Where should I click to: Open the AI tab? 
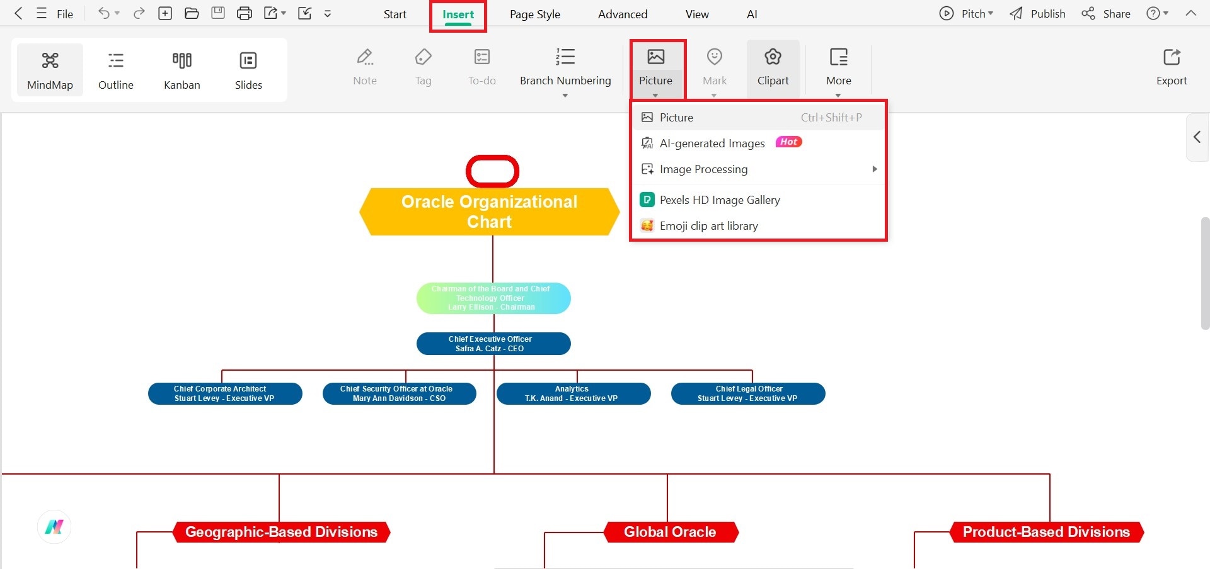coord(752,14)
